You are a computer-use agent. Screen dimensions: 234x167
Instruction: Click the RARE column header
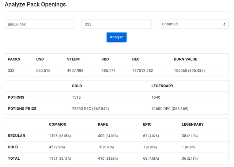[103, 124]
